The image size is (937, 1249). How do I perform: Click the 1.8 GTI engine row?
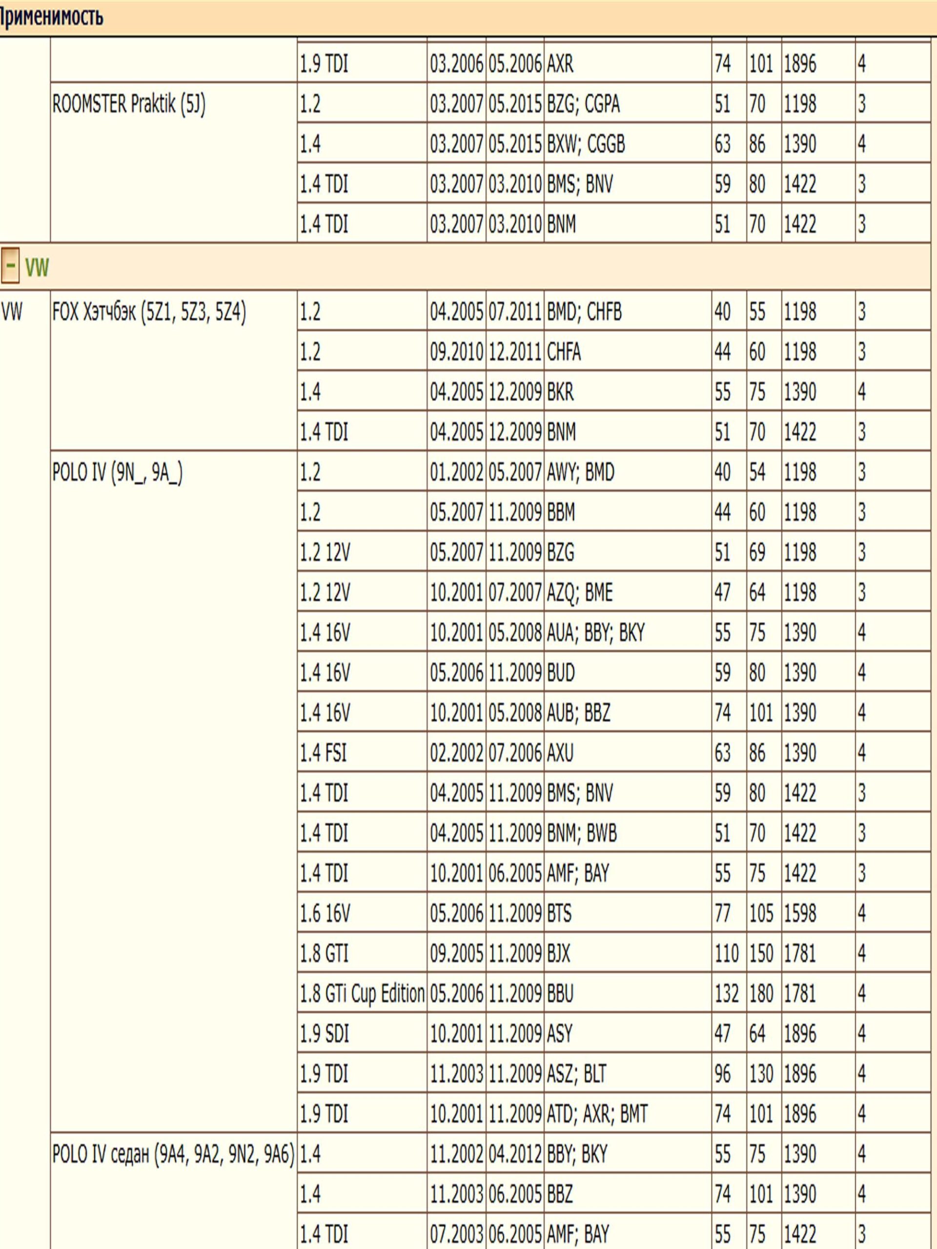pyautogui.click(x=324, y=954)
